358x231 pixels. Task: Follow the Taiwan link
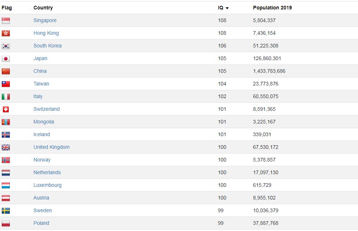tap(41, 84)
